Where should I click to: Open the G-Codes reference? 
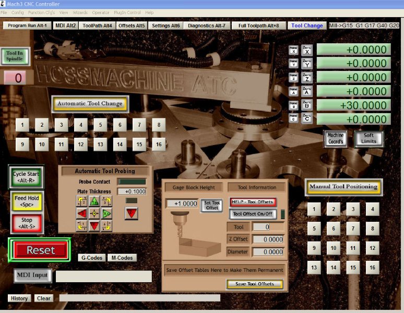pos(92,258)
